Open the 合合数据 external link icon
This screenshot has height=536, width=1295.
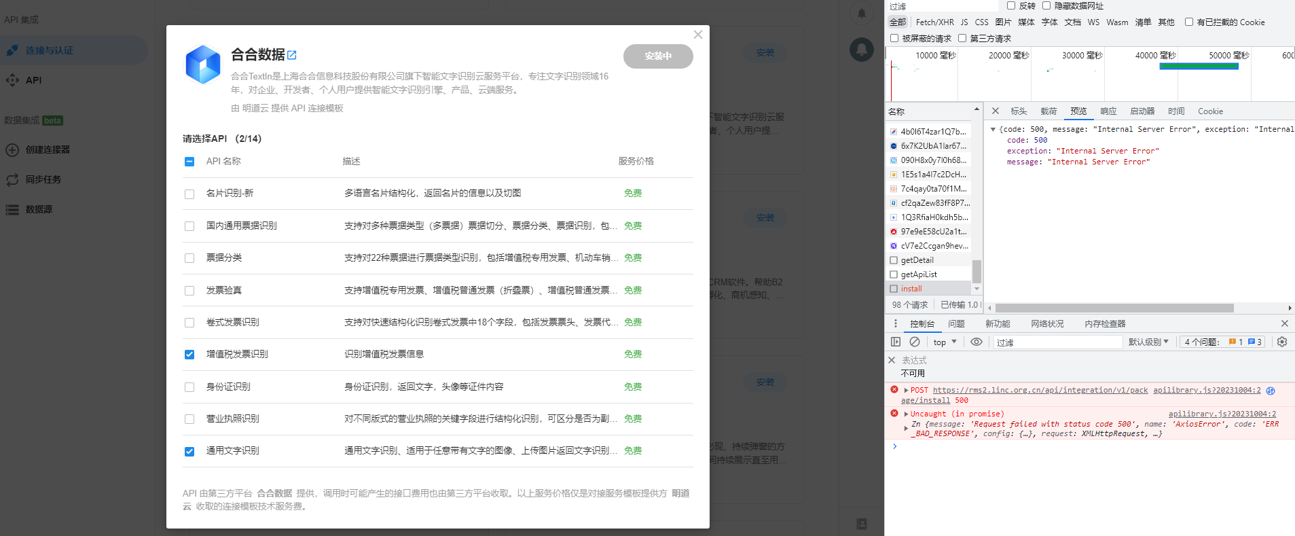click(292, 55)
